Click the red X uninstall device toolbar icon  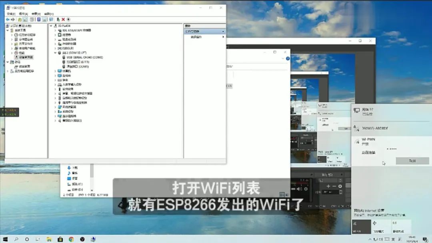click(x=63, y=20)
